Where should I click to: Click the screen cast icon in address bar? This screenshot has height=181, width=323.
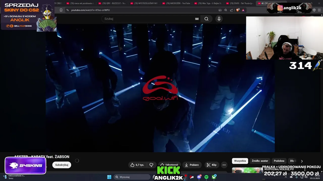click(220, 10)
